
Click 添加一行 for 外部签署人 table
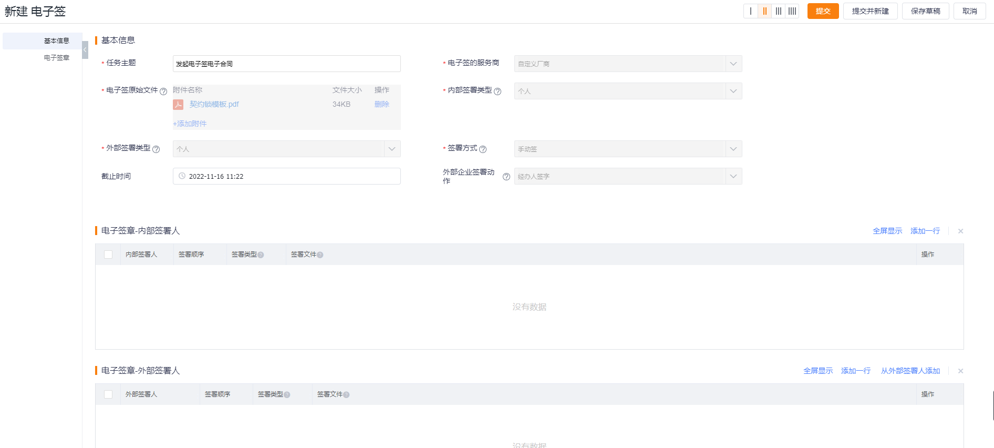tap(855, 371)
